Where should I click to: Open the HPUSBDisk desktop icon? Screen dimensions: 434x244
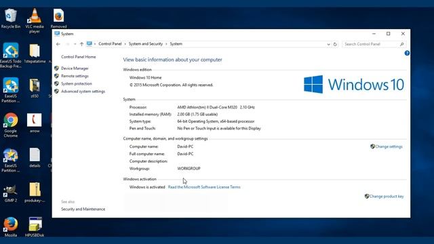pos(35,228)
